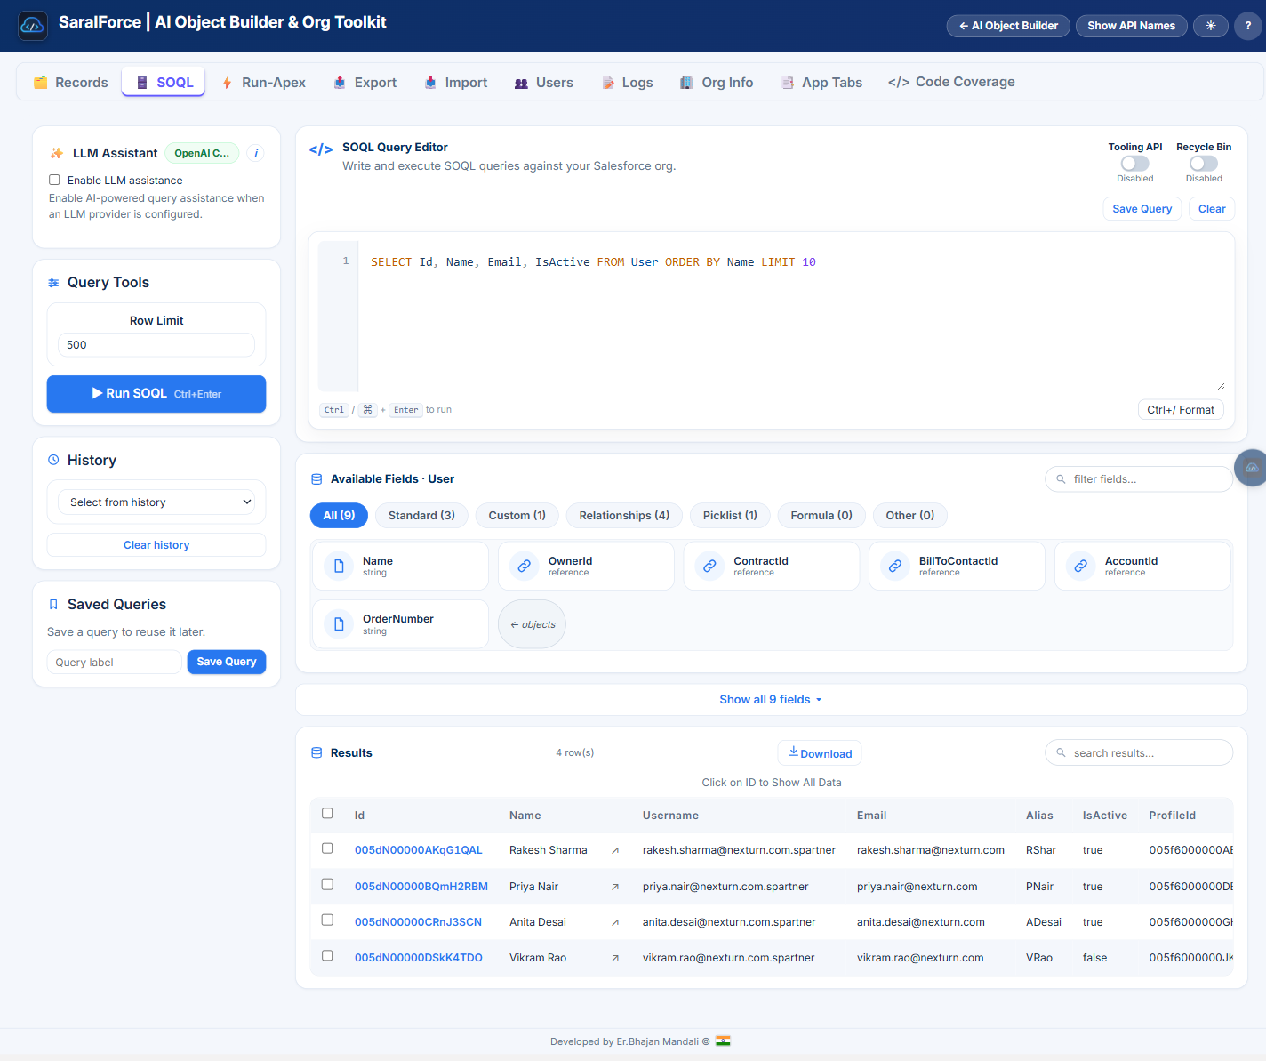Select the Rakesh Sharma row checkbox
Image resolution: width=1266 pixels, height=1061 pixels.
pyautogui.click(x=327, y=849)
